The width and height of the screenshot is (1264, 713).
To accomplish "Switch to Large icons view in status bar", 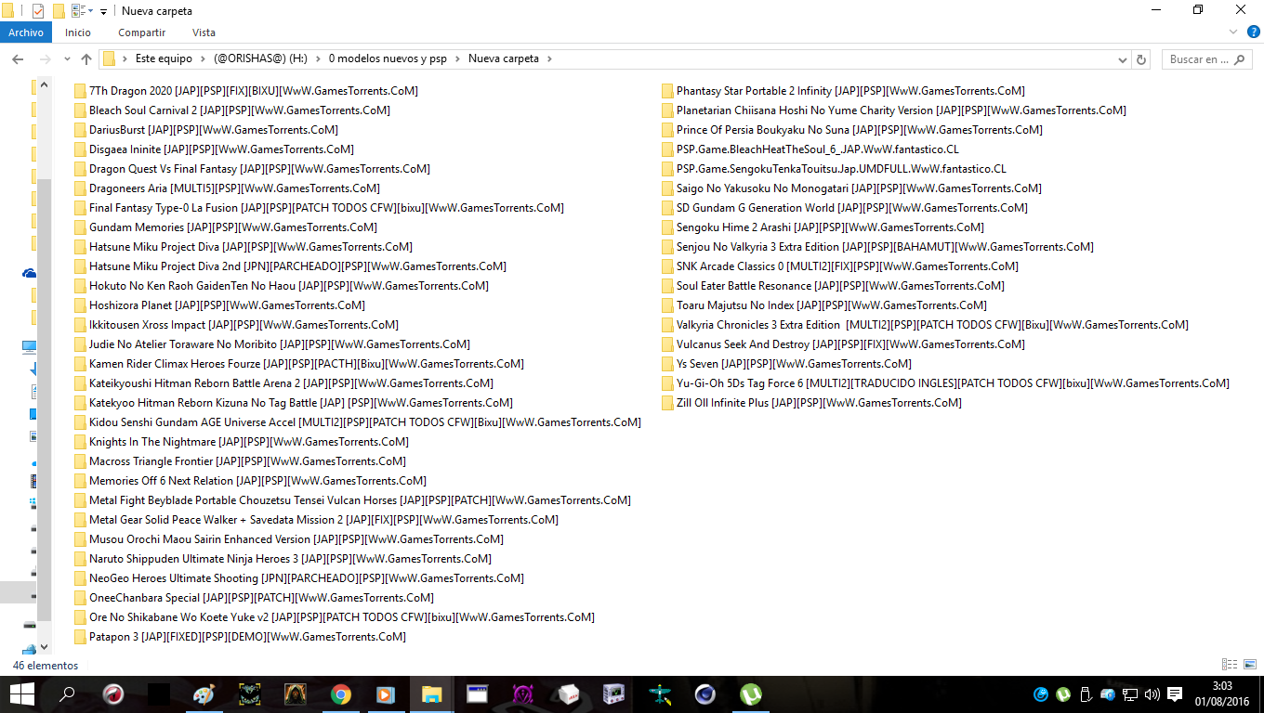I will (1249, 665).
